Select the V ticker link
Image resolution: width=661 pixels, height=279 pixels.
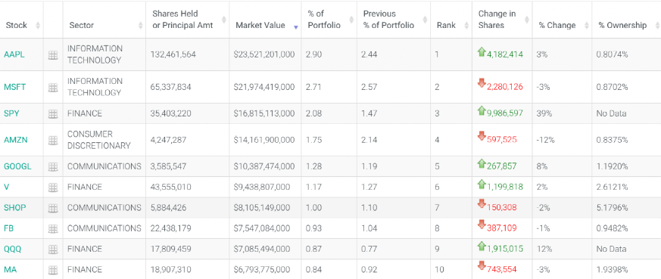pyautogui.click(x=6, y=187)
